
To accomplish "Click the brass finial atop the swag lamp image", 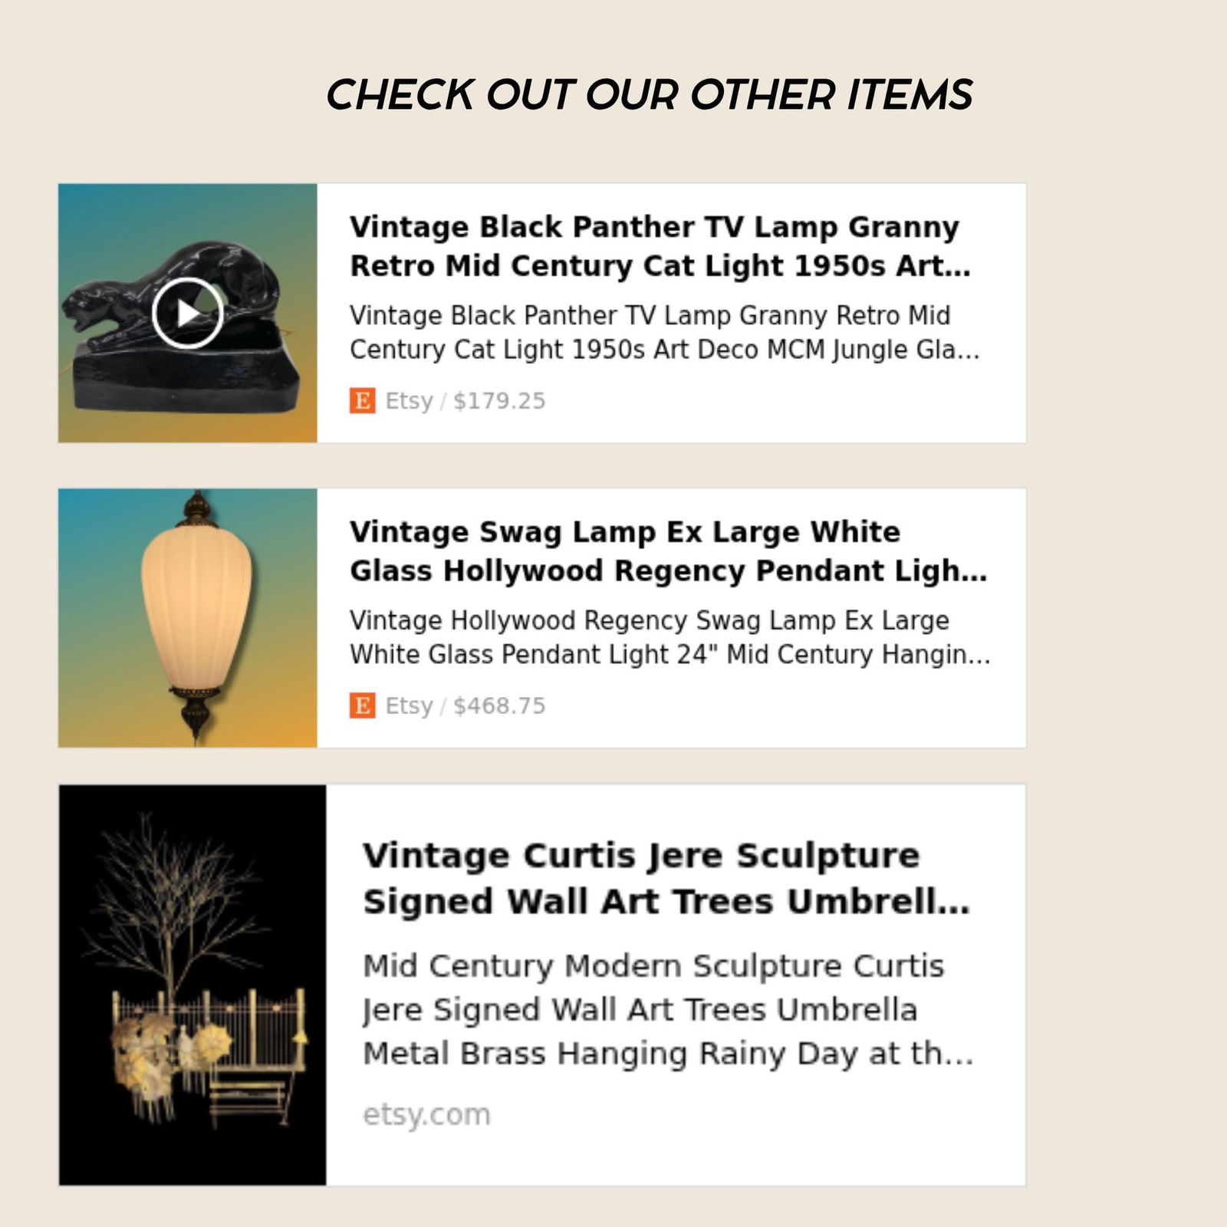I will 198,506.
